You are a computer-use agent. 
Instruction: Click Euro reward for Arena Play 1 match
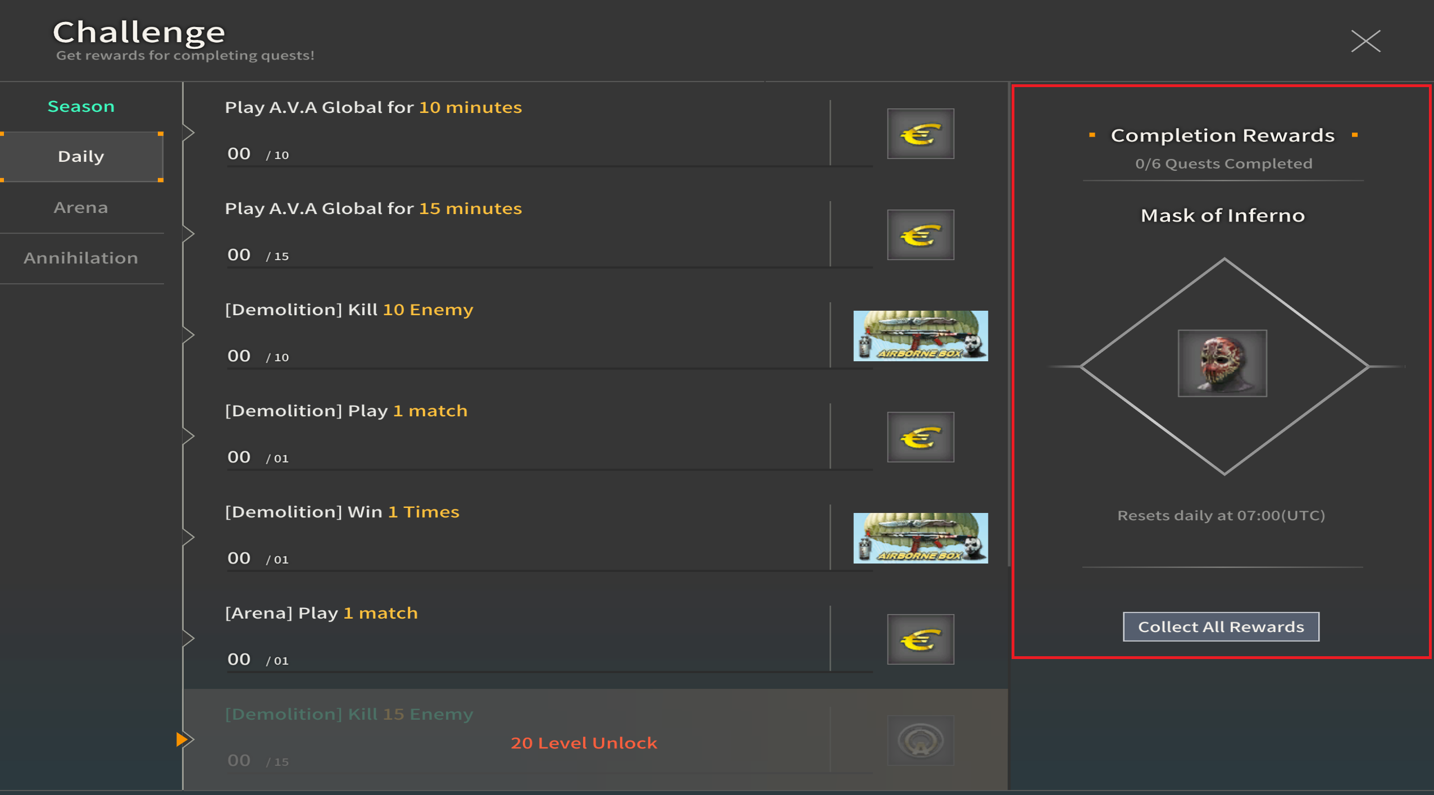tap(920, 639)
